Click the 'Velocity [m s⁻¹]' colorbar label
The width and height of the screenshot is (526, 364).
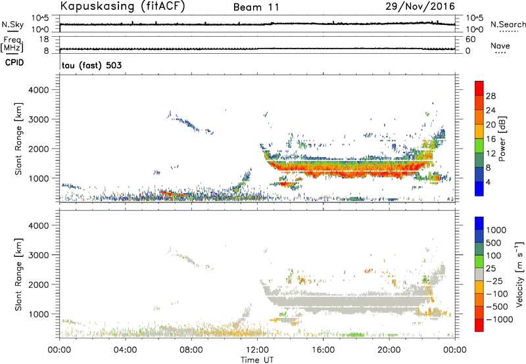coord(519,274)
